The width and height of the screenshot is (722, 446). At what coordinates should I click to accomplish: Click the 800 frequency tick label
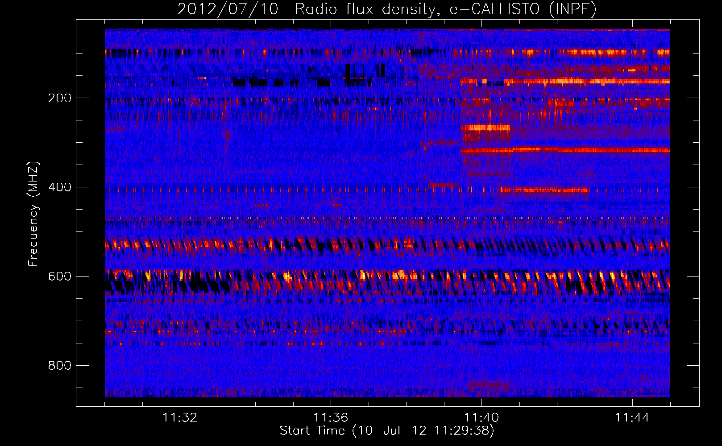60,366
